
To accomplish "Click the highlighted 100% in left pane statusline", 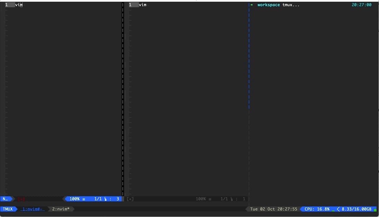I will click(x=75, y=199).
